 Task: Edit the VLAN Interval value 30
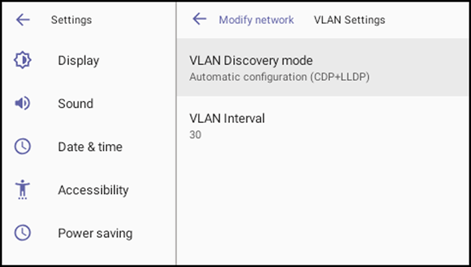[195, 135]
